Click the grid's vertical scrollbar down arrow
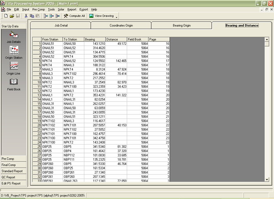Image resolution: width=274 pixels, height=199 pixels. [x=267, y=180]
